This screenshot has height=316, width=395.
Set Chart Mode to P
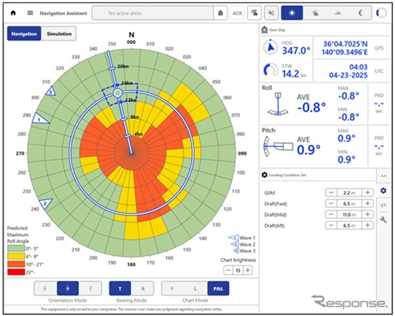click(x=172, y=288)
